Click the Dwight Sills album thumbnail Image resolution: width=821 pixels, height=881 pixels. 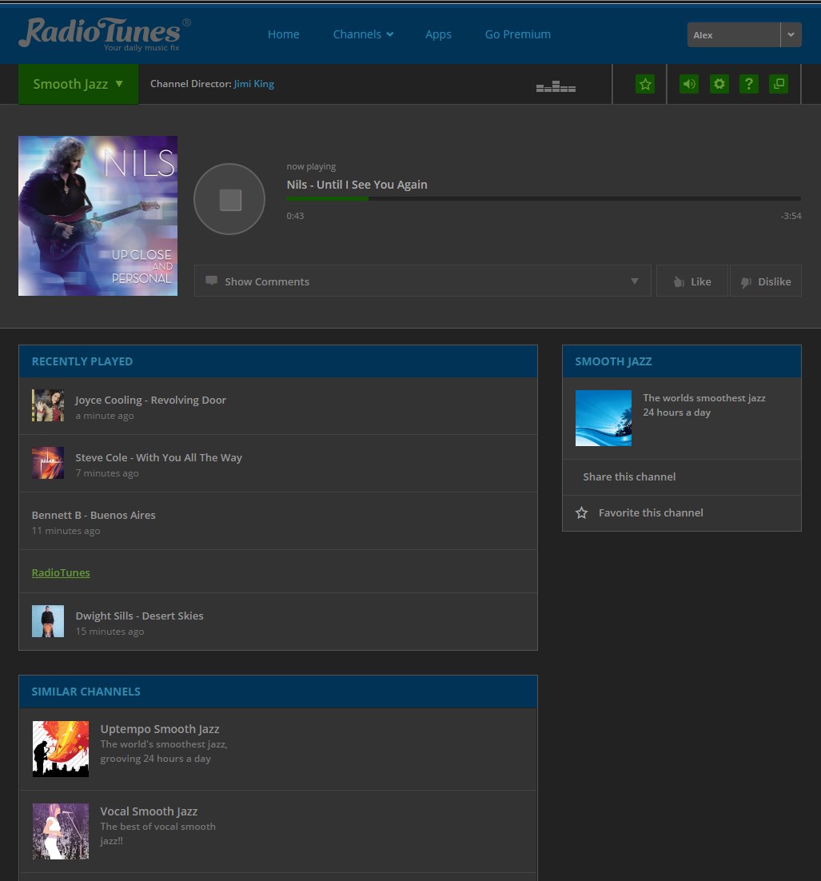click(x=48, y=621)
